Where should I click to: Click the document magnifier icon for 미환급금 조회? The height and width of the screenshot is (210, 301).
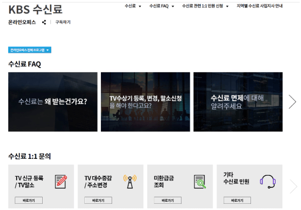click(x=200, y=182)
